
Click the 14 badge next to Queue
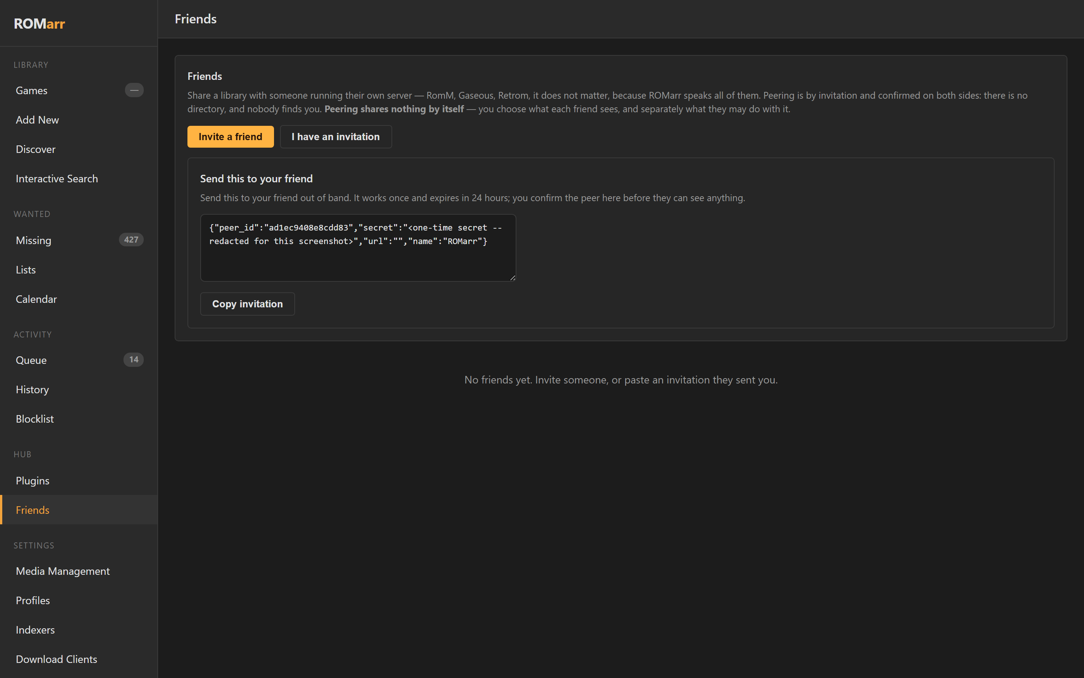tap(134, 360)
